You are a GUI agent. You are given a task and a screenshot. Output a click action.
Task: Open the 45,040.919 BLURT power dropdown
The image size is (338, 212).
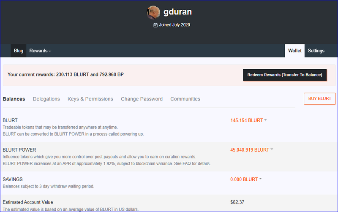(252, 149)
